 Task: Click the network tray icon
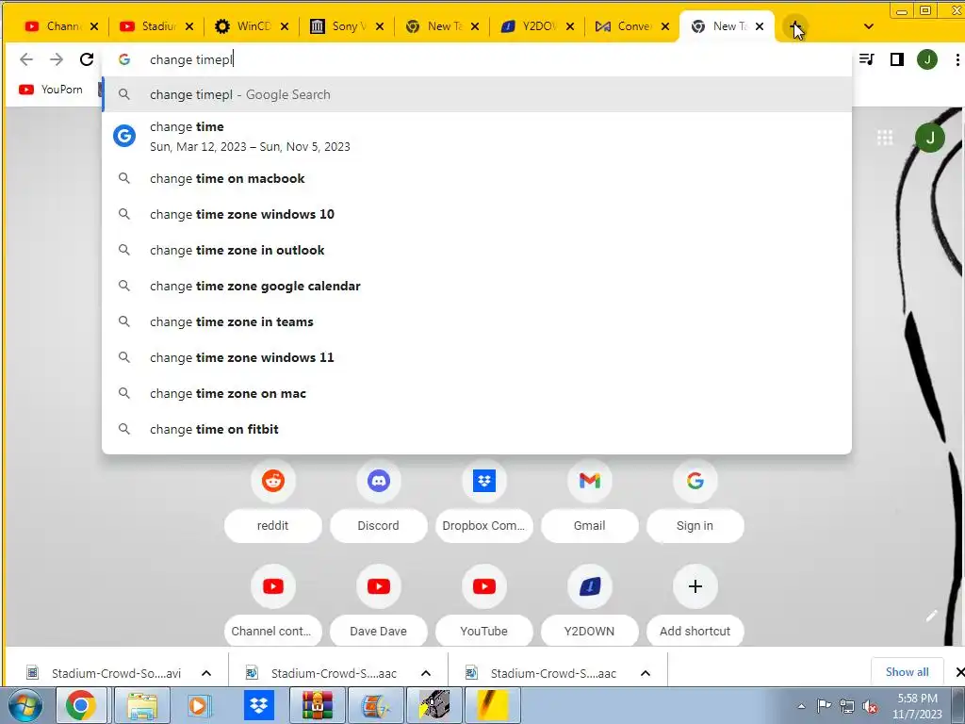847,707
